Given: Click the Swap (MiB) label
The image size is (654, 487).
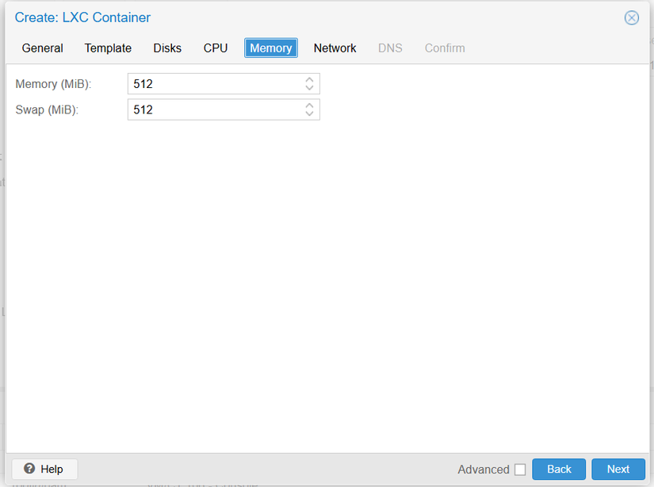Looking at the screenshot, I should (47, 109).
